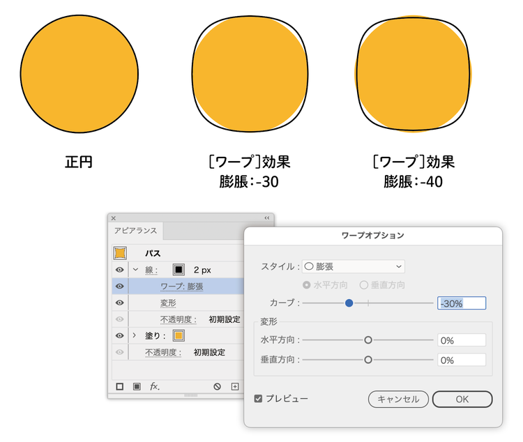Close the Appearance panel with X
This screenshot has height=442, width=523.
(114, 218)
